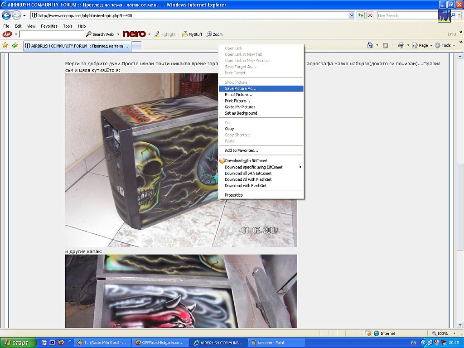Open the Edit menu

(x=18, y=26)
